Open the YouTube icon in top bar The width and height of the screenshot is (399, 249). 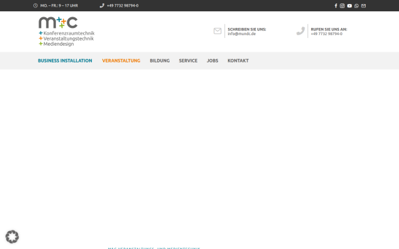(x=349, y=5)
